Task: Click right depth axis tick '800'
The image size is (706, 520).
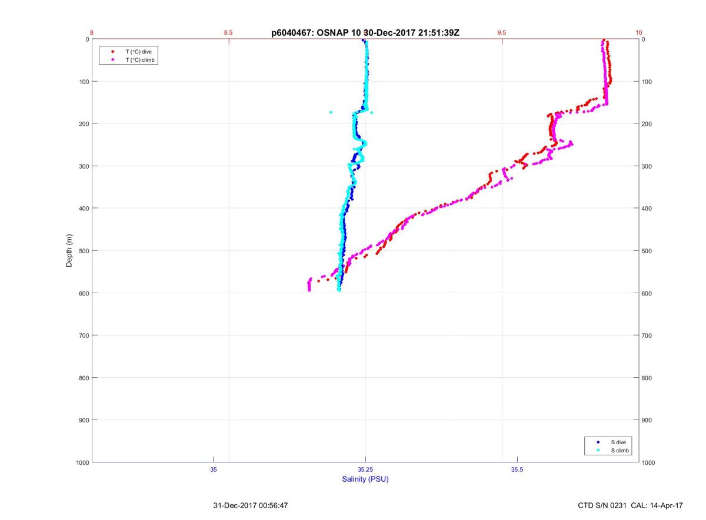Action: (x=647, y=378)
